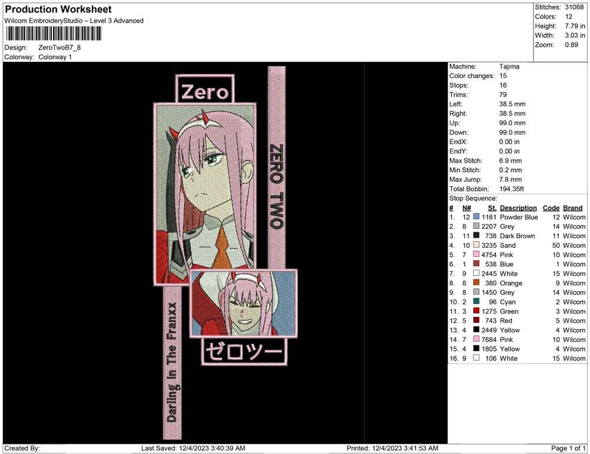Click the Last Saved timestamp
The width and height of the screenshot is (590, 454).
pyautogui.click(x=193, y=448)
